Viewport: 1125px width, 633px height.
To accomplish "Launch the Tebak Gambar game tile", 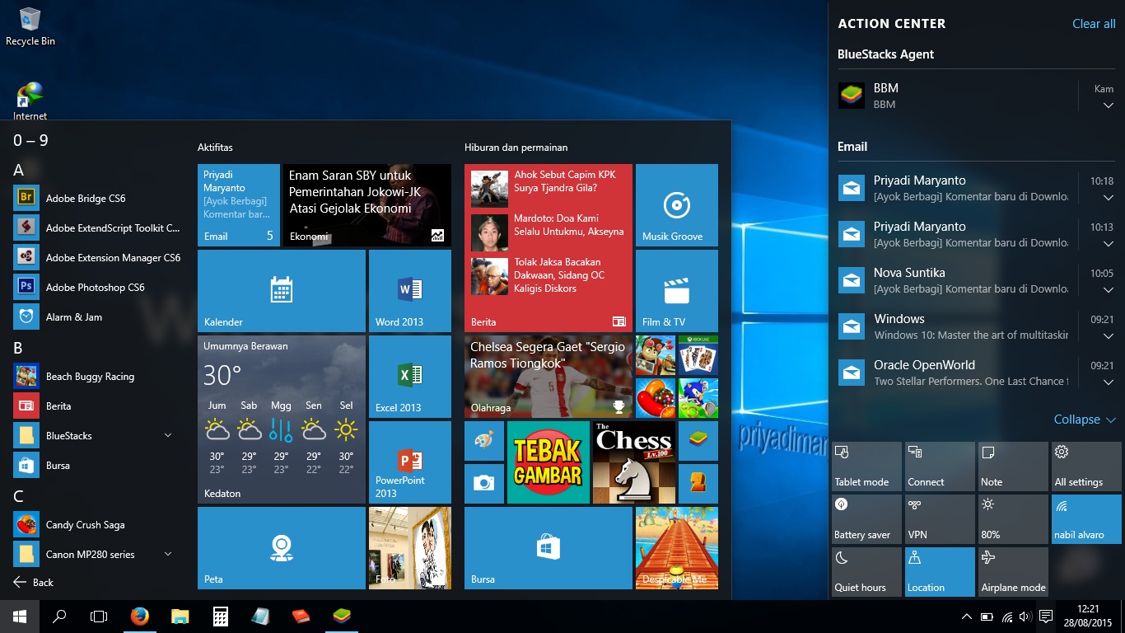I will pyautogui.click(x=548, y=462).
